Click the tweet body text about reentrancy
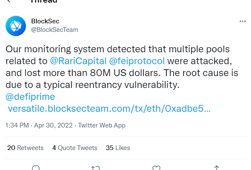The height and width of the screenshot is (170, 251). click(122, 67)
